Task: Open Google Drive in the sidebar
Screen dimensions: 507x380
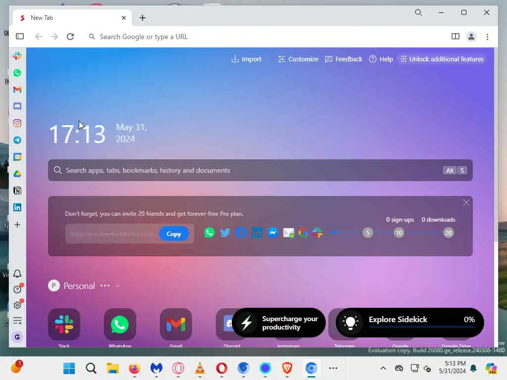Action: coord(17,174)
